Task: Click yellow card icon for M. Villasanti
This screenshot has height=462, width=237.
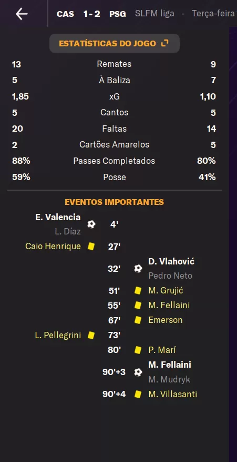Action: (x=138, y=394)
